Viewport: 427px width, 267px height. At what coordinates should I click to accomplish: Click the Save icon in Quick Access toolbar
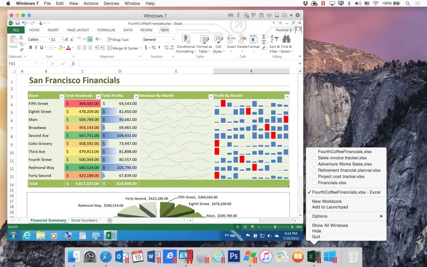[18, 23]
